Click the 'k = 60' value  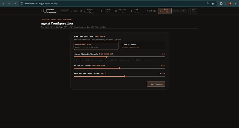[162, 73]
